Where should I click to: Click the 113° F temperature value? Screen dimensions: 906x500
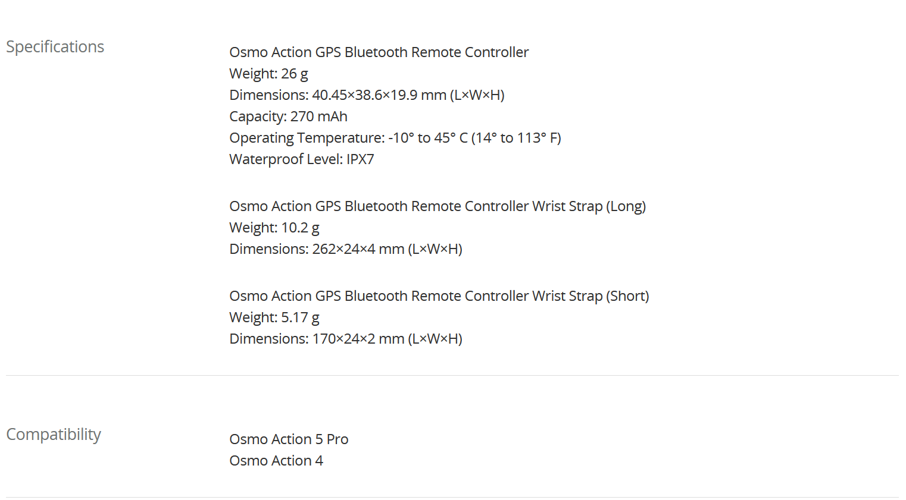point(537,138)
